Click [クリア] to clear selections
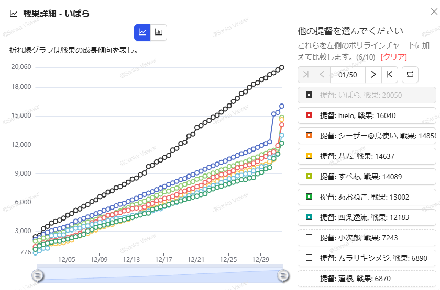 click(394, 57)
